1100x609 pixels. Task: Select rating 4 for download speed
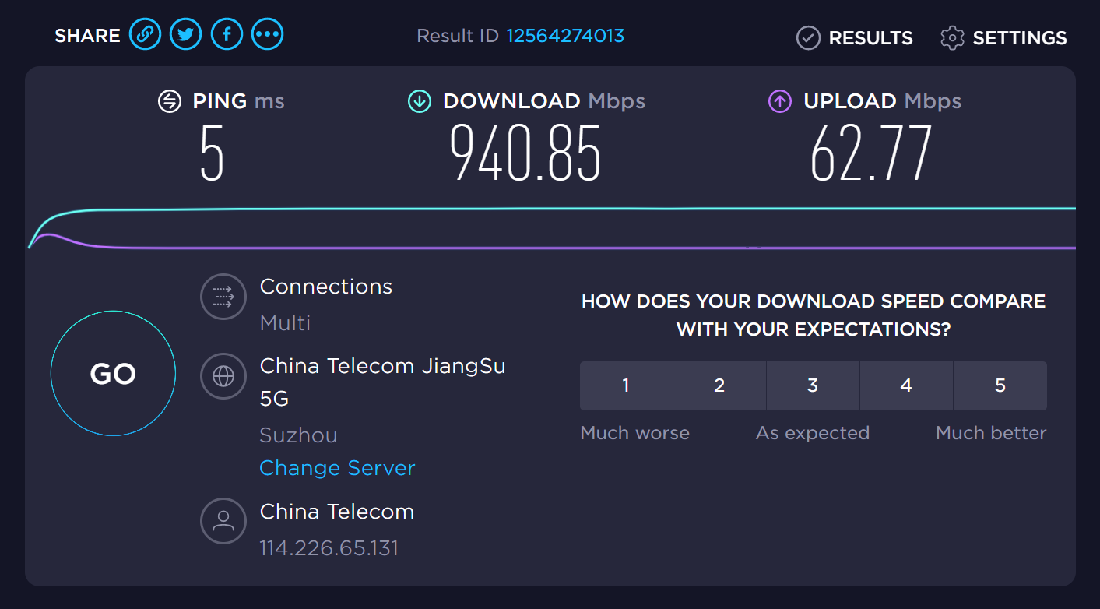click(x=906, y=385)
